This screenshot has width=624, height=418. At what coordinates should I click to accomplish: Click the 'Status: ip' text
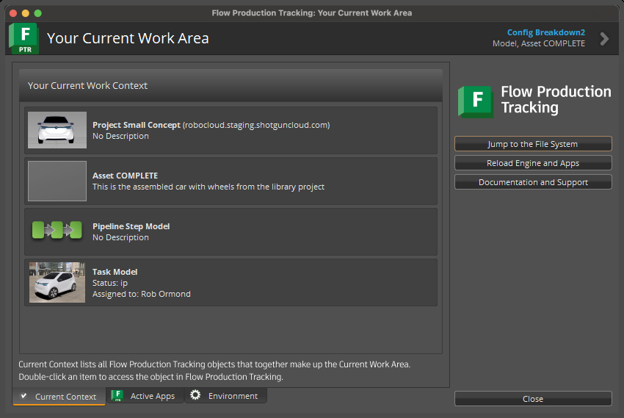point(110,283)
